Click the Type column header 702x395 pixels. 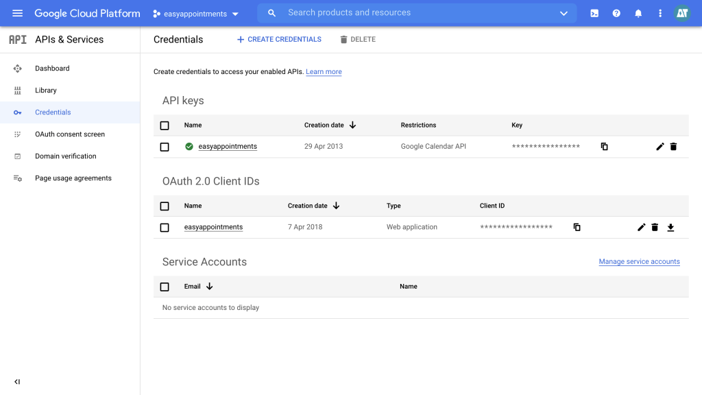pyautogui.click(x=394, y=206)
